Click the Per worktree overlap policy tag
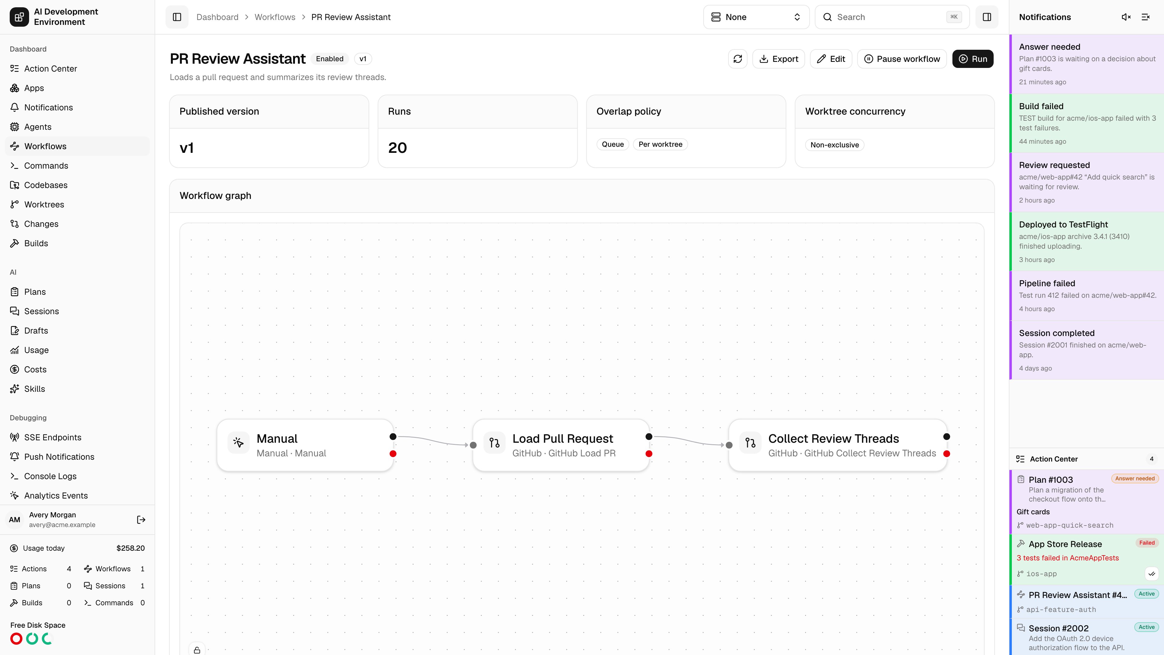 point(660,145)
